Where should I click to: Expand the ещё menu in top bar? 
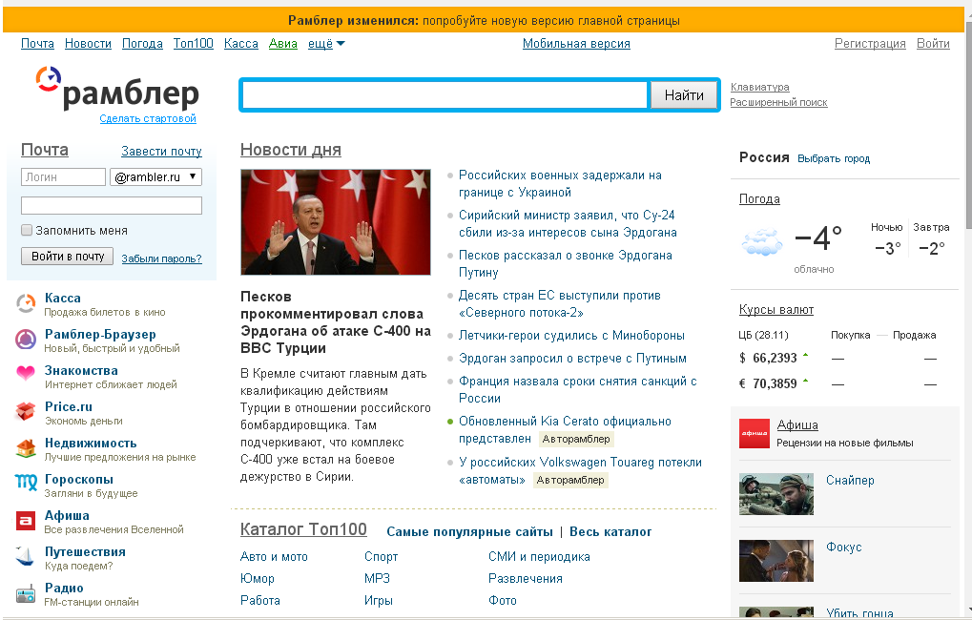click(x=326, y=44)
